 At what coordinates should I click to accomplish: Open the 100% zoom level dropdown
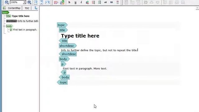[x=24, y=2]
